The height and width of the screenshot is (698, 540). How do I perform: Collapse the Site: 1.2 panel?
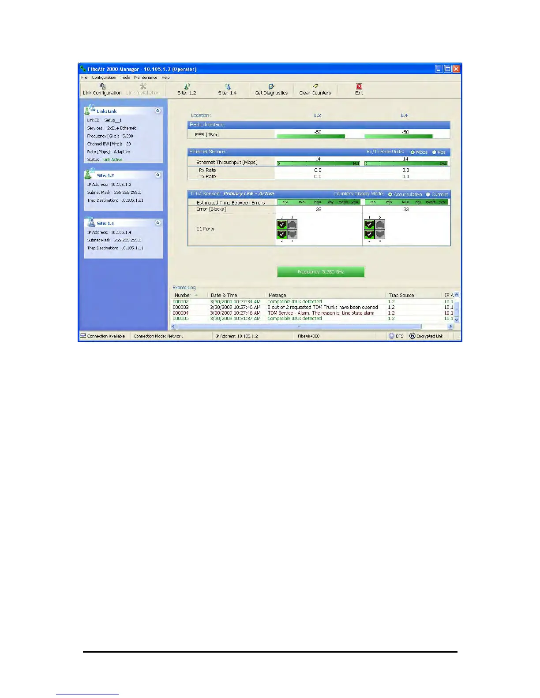(157, 175)
